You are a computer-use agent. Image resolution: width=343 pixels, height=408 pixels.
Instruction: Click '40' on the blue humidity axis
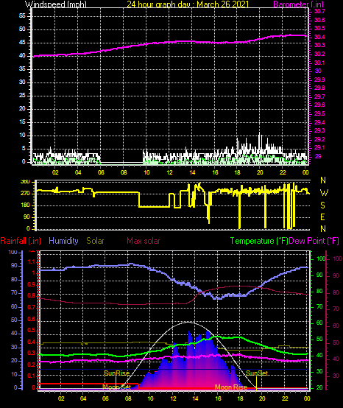(14, 334)
